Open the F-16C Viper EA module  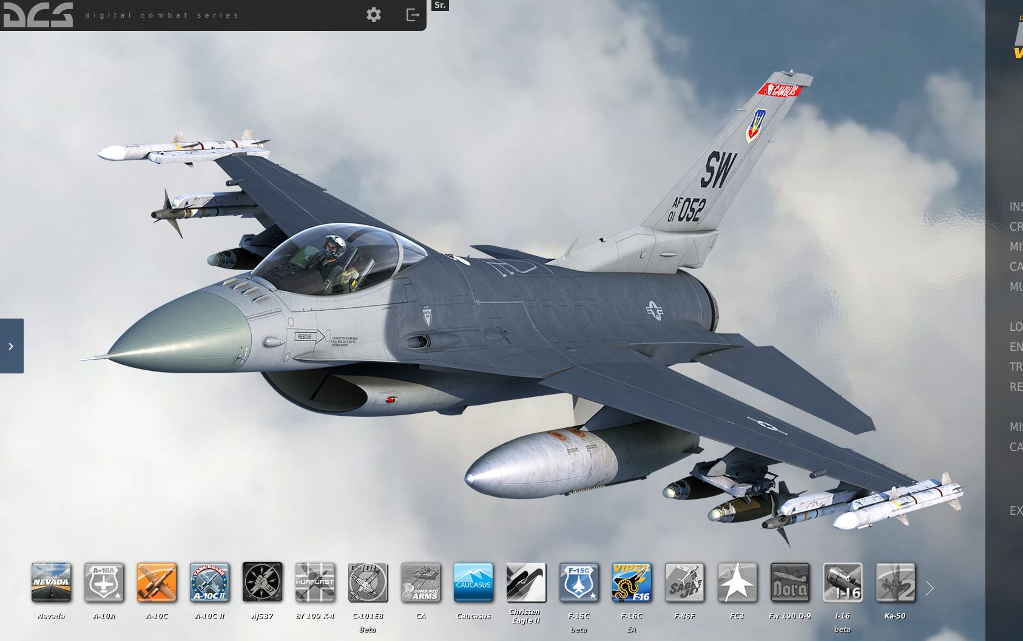632,582
